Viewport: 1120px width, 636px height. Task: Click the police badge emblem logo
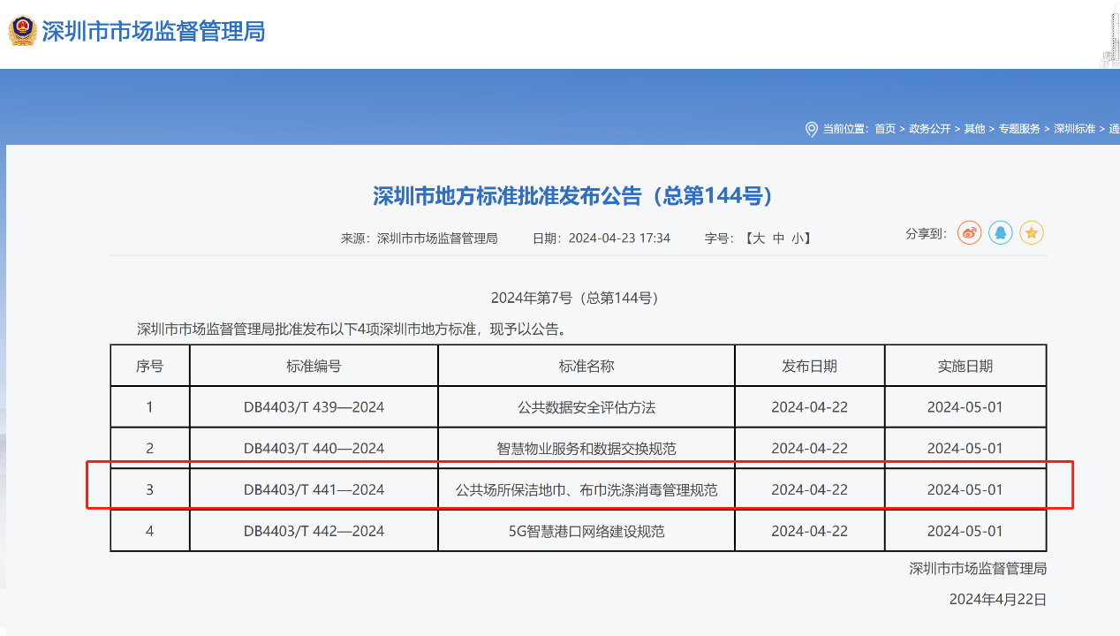point(21,31)
